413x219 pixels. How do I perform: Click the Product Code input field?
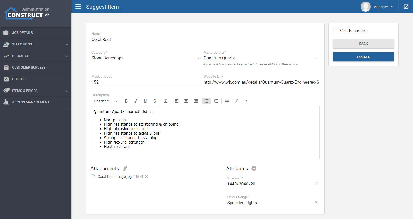pos(146,82)
